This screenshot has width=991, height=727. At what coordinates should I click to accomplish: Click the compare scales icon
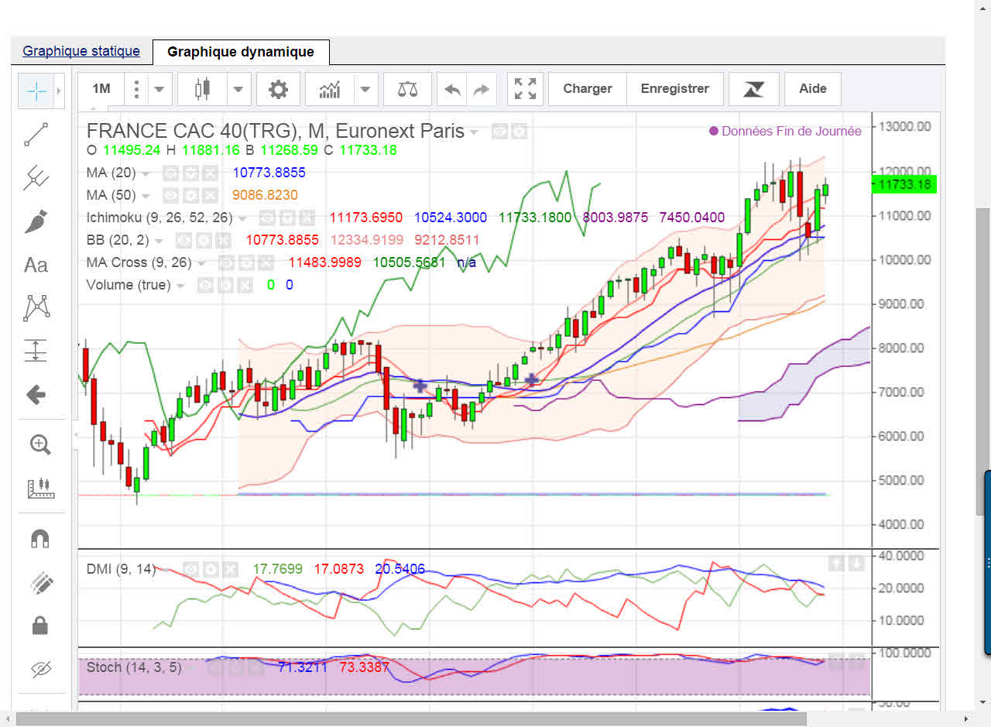tap(407, 89)
